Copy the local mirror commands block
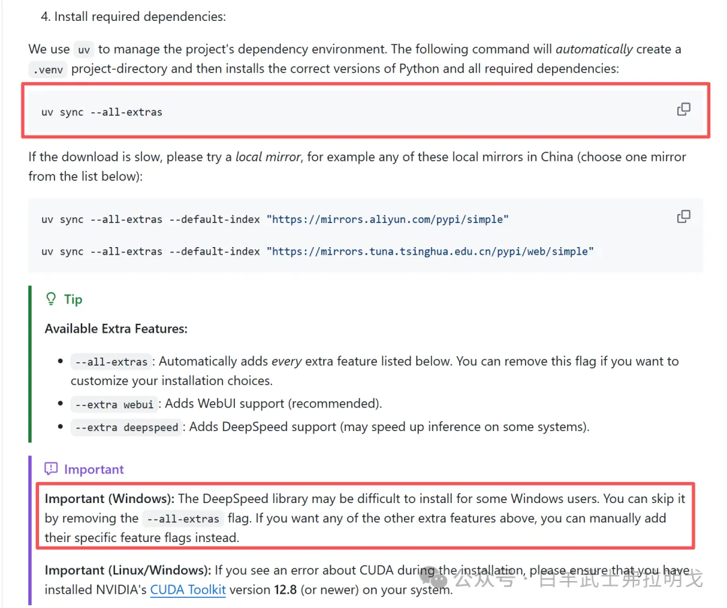 point(683,216)
